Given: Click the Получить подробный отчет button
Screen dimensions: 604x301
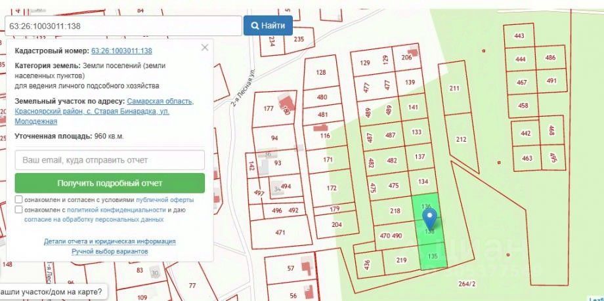Looking at the screenshot, I should [110, 183].
